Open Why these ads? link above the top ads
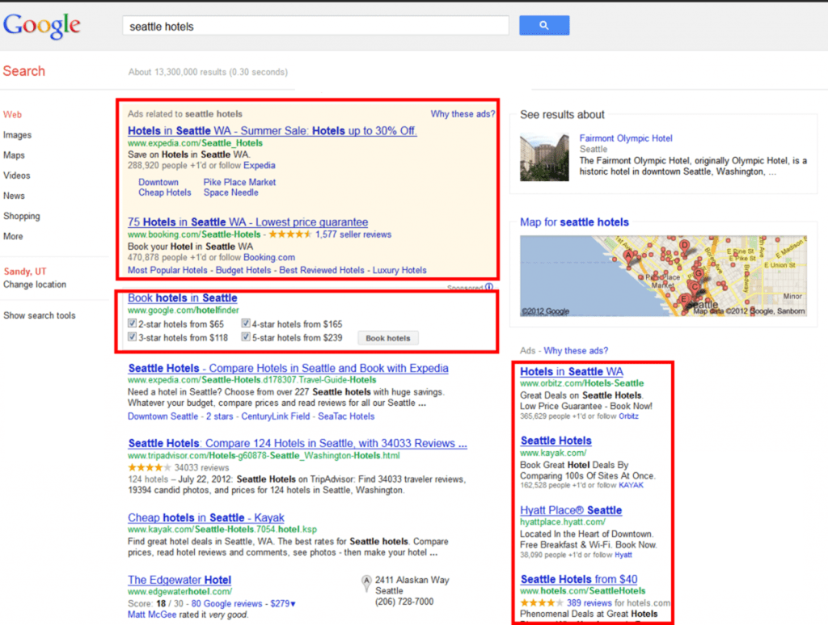This screenshot has height=625, width=828. tap(463, 114)
